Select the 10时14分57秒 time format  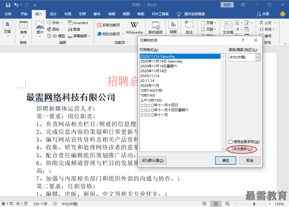180,90
